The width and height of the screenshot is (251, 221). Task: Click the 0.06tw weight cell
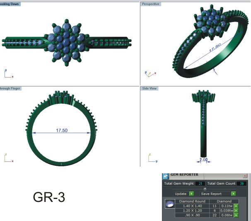click(x=227, y=215)
